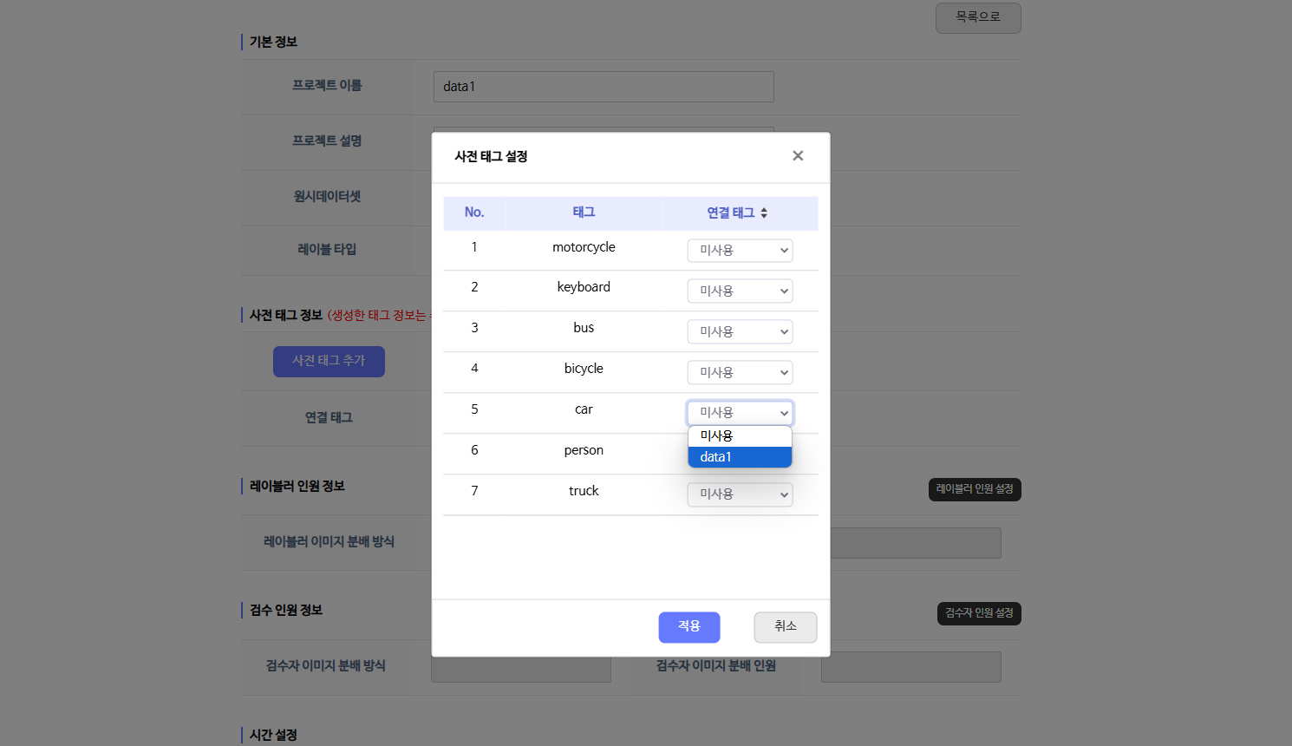This screenshot has height=746, width=1292.
Task: Expand the bicycle 연결 태그 dropdown
Action: 740,373
